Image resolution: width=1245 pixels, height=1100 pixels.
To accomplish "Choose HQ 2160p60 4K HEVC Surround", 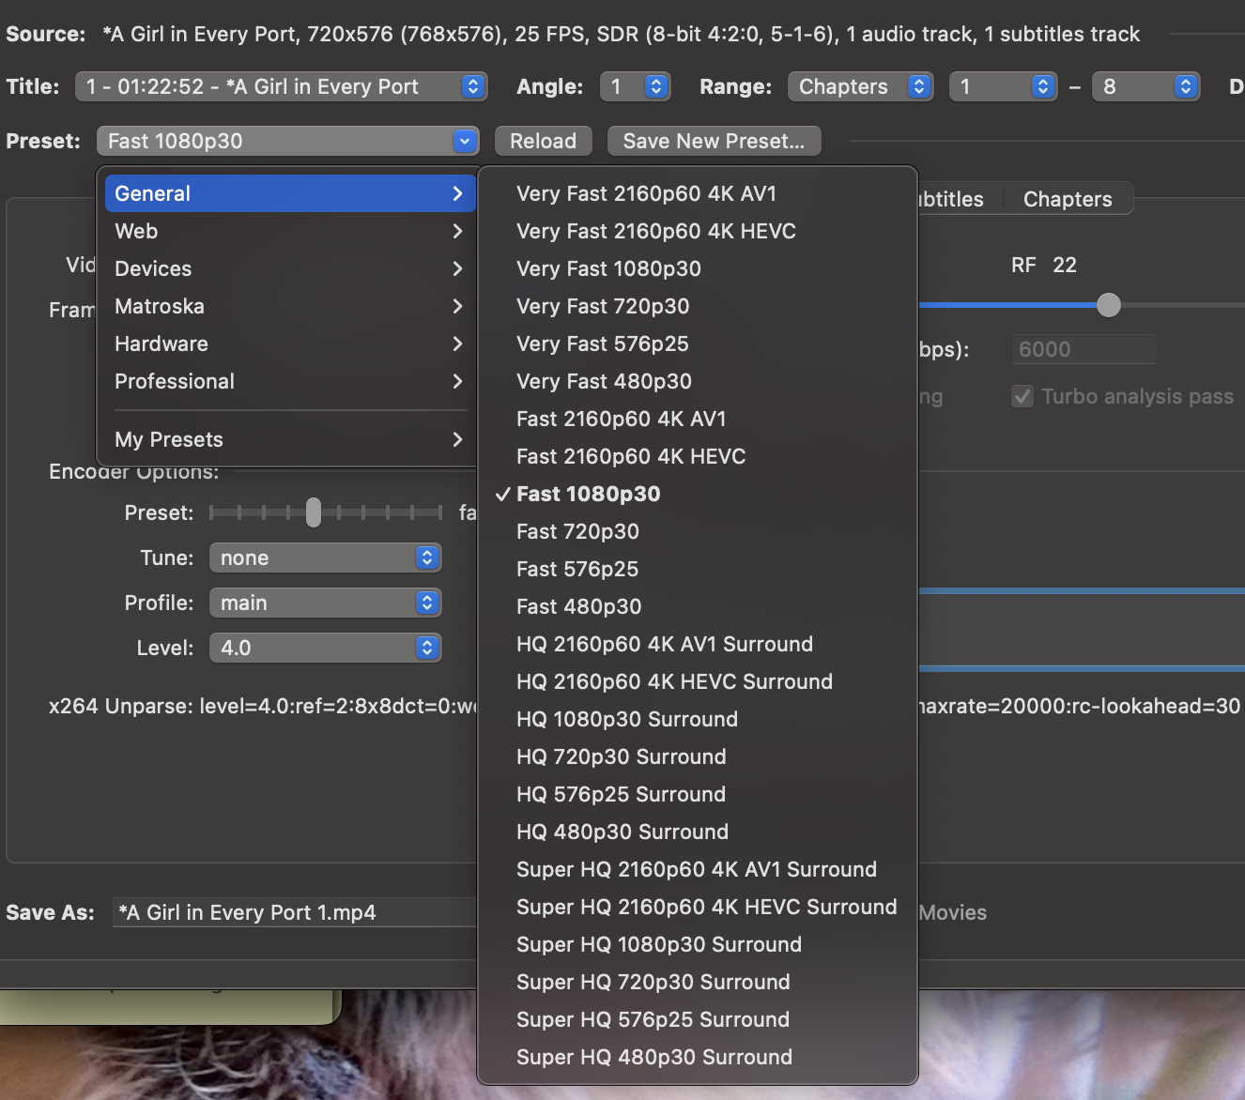I will (698, 681).
